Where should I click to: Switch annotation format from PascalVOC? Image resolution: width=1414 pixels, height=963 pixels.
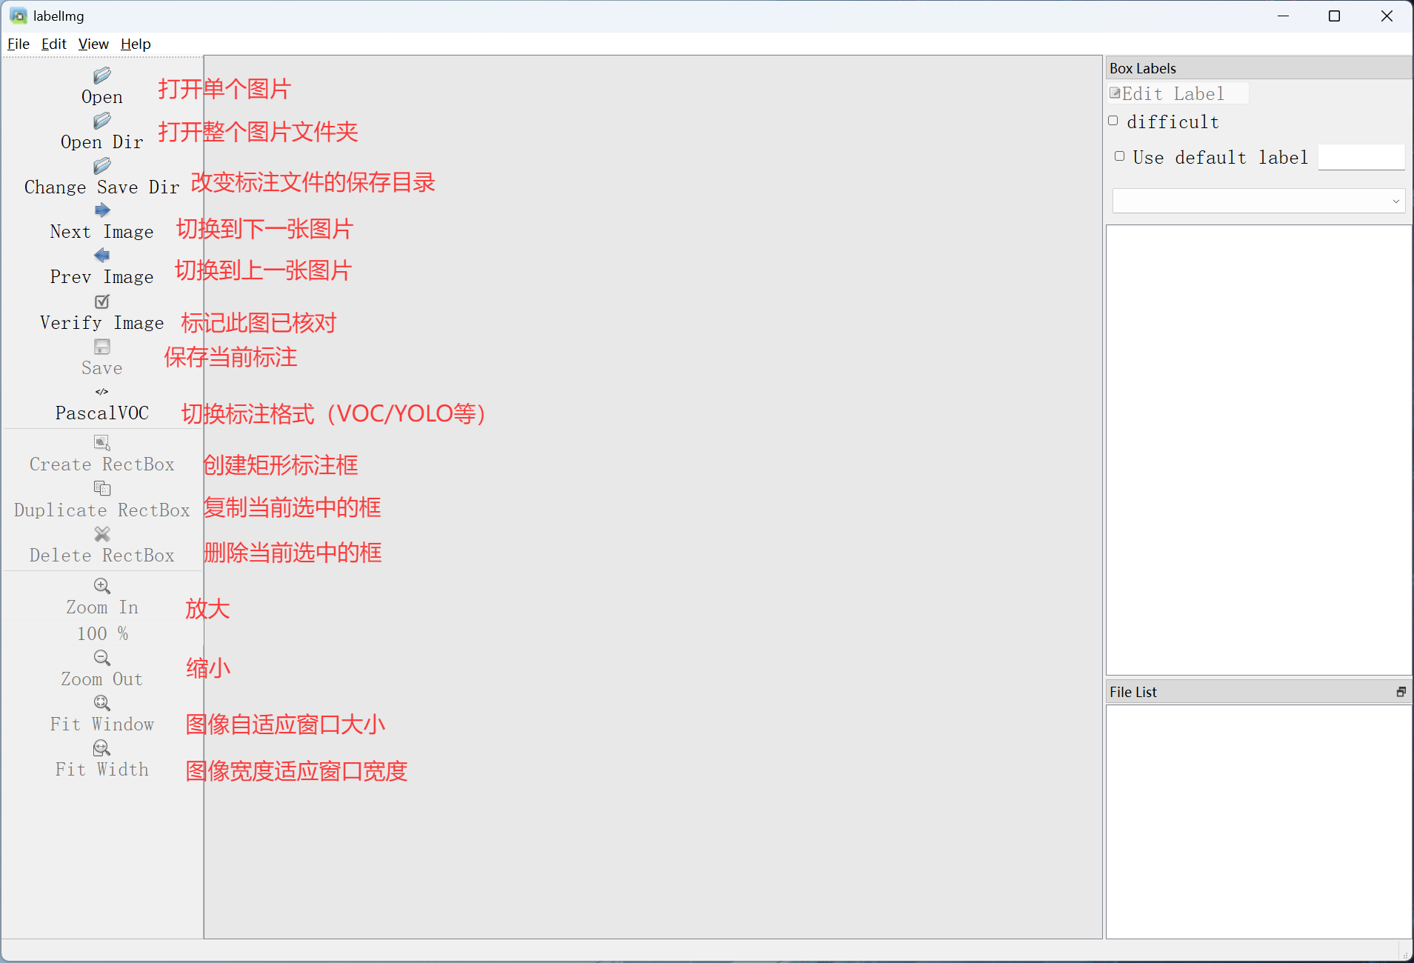[101, 403]
